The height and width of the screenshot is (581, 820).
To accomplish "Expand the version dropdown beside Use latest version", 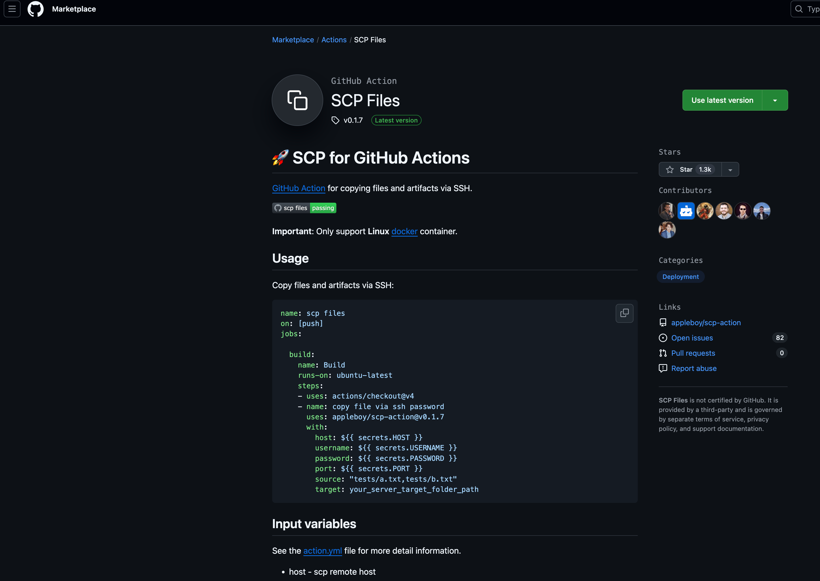I will 775,100.
